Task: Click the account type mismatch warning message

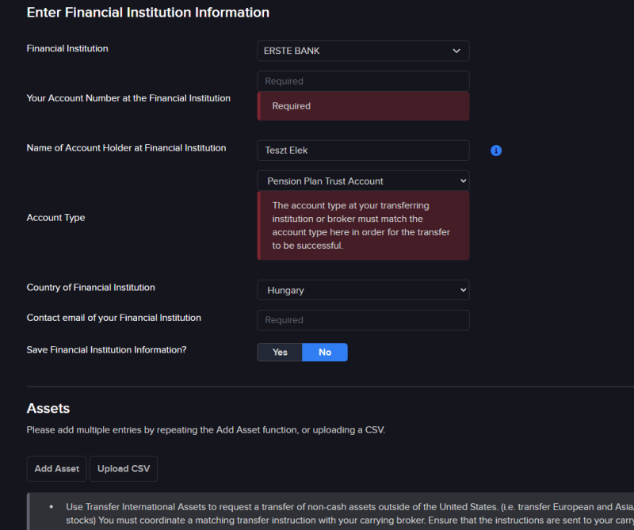Action: 363,225
